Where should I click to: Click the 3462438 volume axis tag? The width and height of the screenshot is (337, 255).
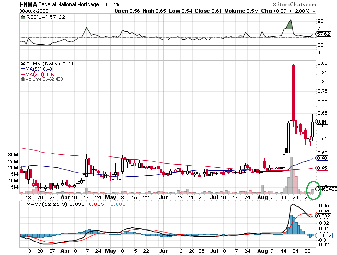tap(326, 189)
